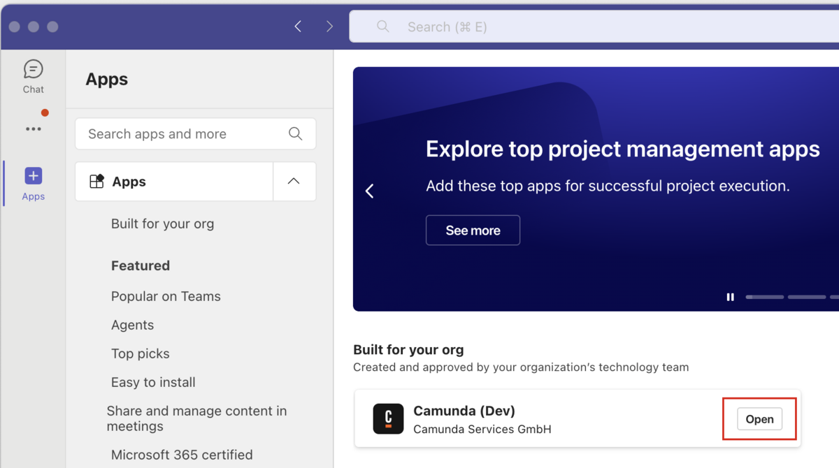This screenshot has width=839, height=468.
Task: Pause the banner carousel rotation
Action: click(x=730, y=297)
